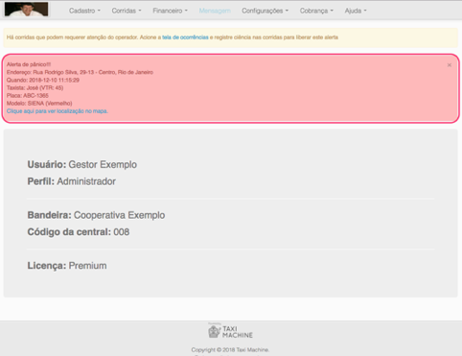Open the Financeiro dropdown
Screen dimensions: 462x356
point(170,11)
